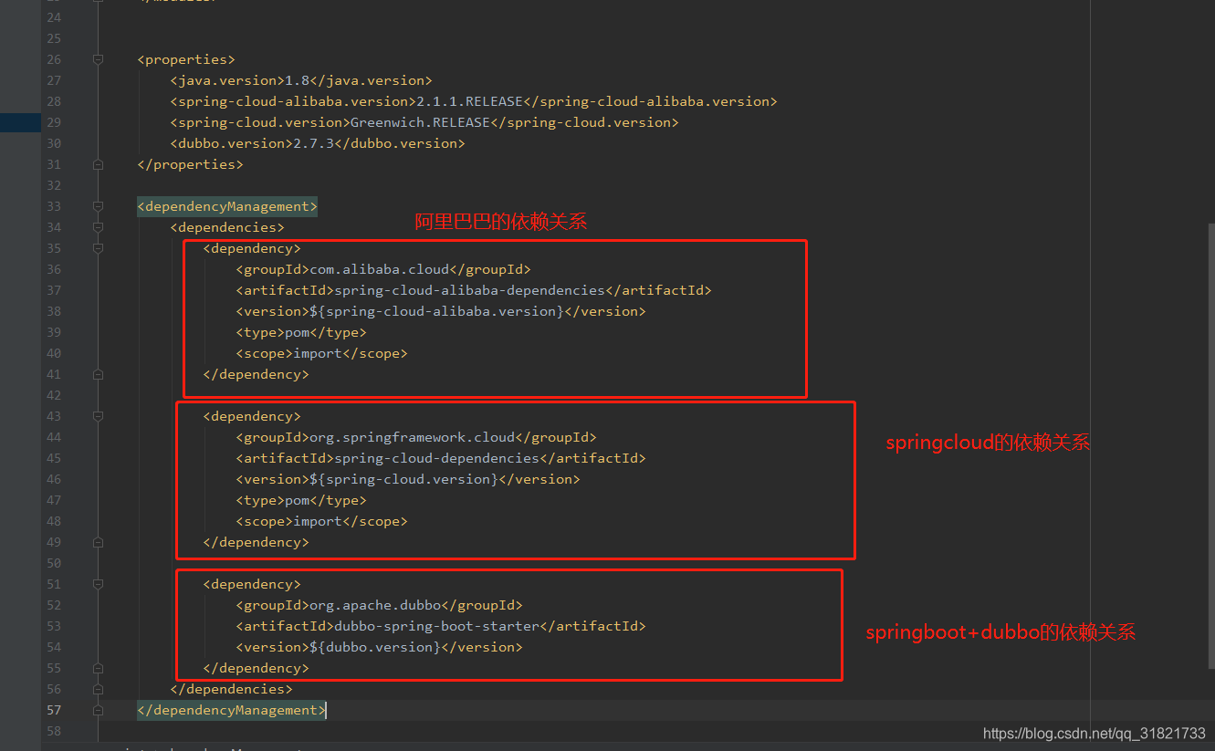1215x751 pixels.
Task: Click fold marker at closing dependencyManagement line 57
Action: point(98,710)
